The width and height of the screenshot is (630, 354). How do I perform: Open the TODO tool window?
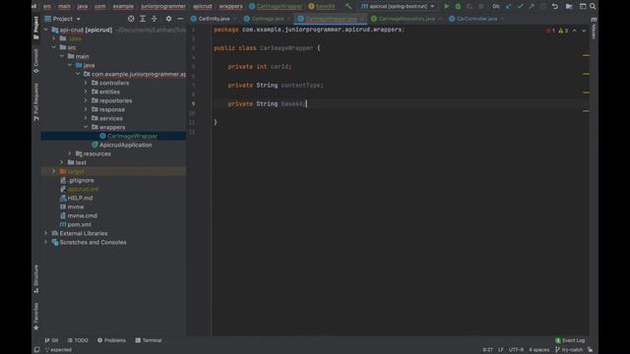pyautogui.click(x=78, y=340)
